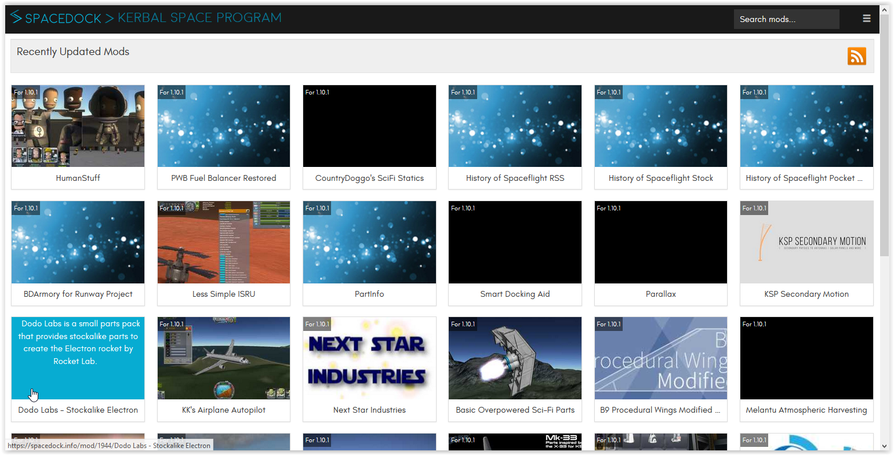The image size is (894, 455).
Task: Click the Next Star Industries title
Action: coord(369,410)
